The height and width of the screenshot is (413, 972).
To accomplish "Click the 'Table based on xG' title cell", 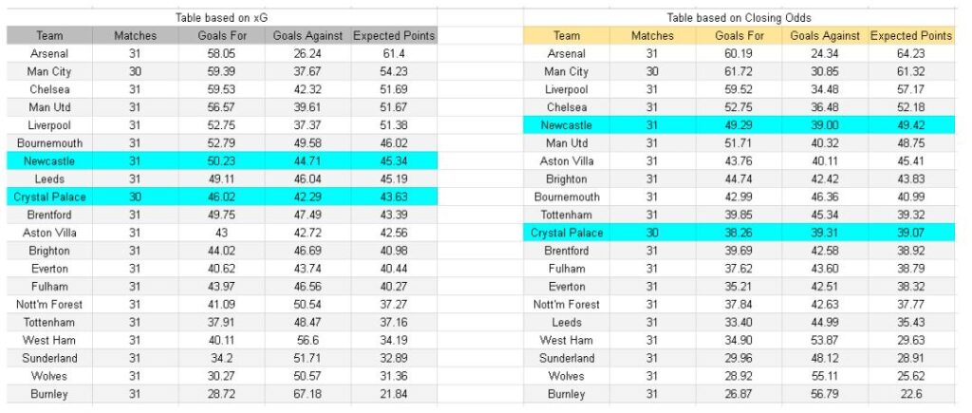I will pyautogui.click(x=222, y=18).
